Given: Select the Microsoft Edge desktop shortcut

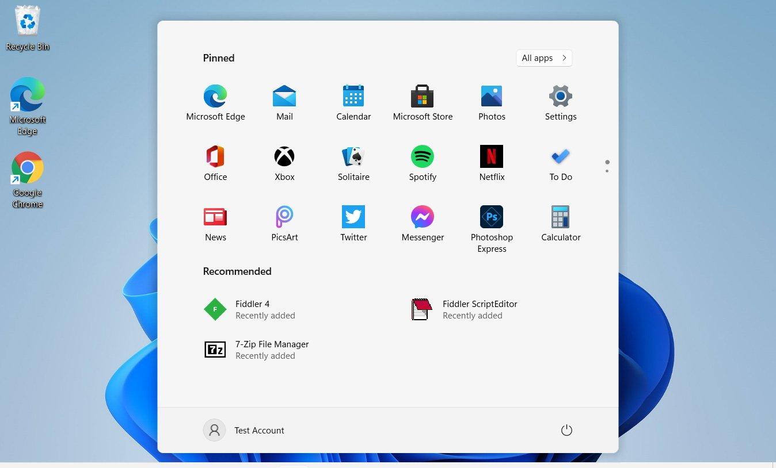Looking at the screenshot, I should pos(28,106).
